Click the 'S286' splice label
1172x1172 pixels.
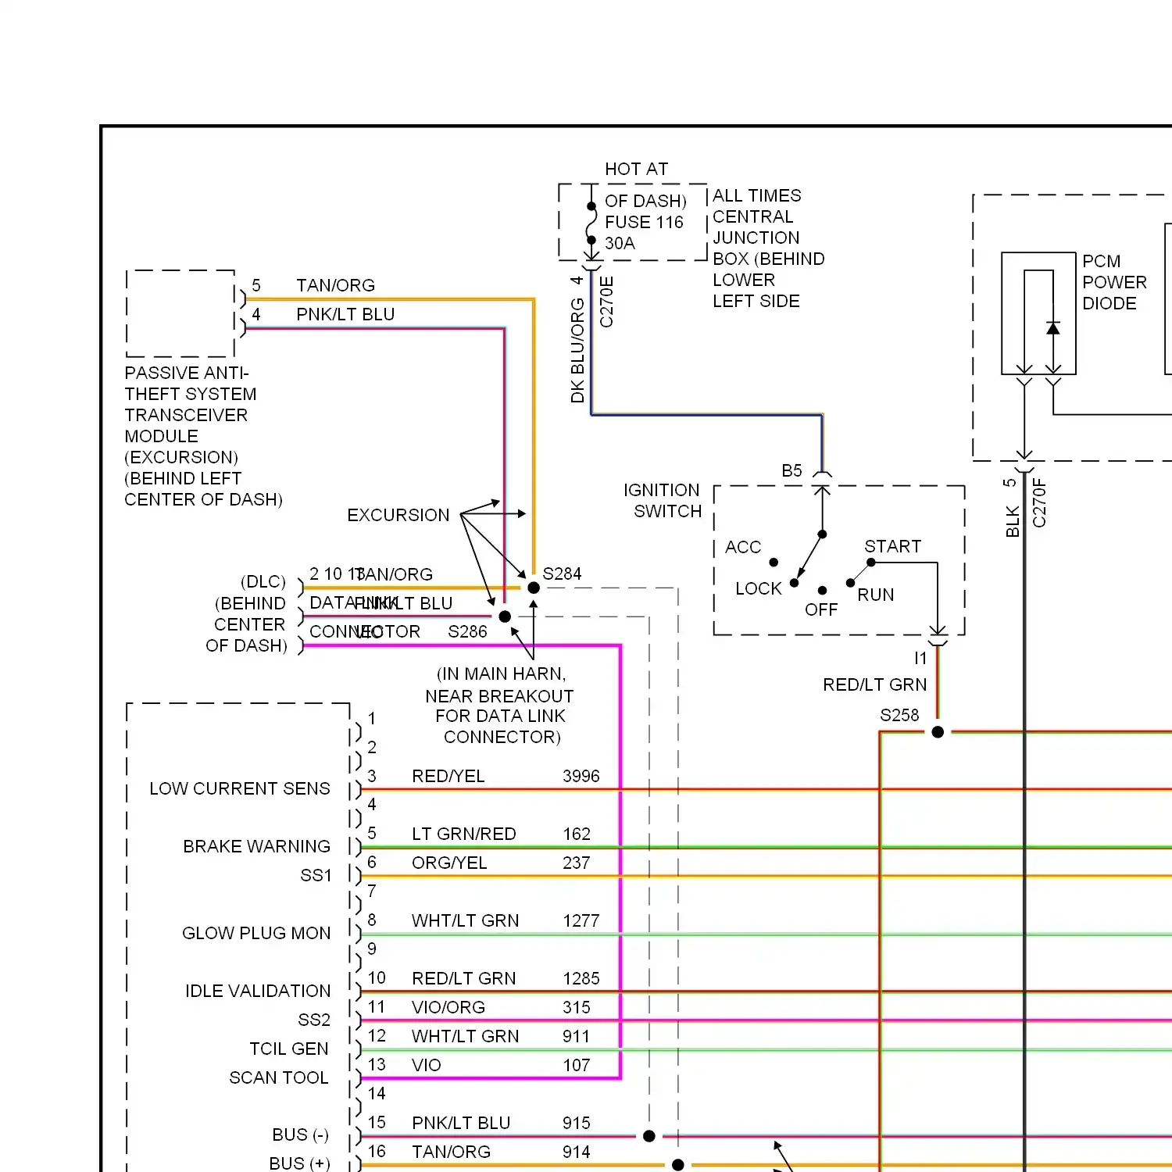(467, 631)
